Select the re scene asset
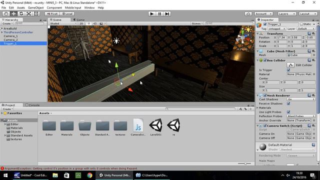 click(173, 127)
